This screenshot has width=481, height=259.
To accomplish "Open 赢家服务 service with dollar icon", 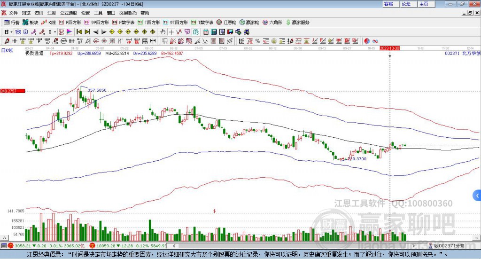I will [x=297, y=23].
